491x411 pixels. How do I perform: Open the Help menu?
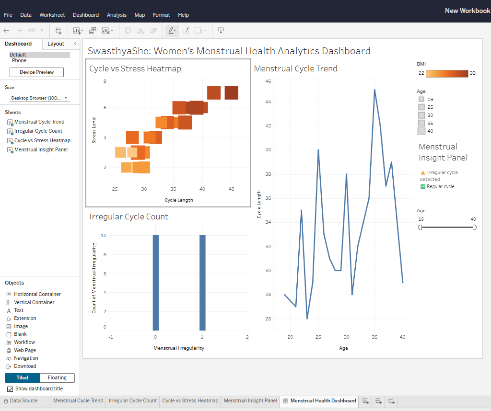[x=183, y=15]
